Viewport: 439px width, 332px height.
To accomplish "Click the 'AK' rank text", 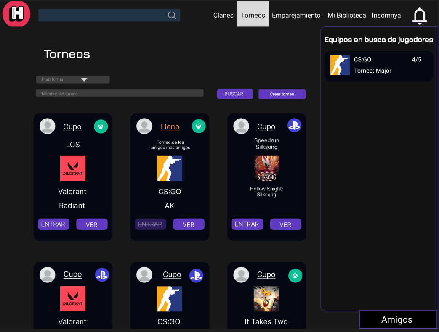I will click(169, 206).
